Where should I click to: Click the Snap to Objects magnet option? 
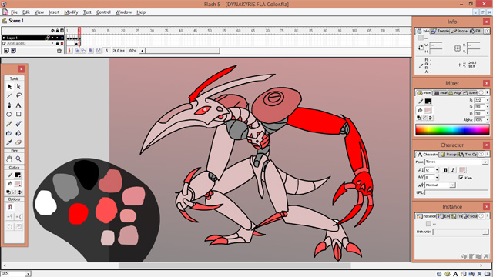(x=10, y=207)
